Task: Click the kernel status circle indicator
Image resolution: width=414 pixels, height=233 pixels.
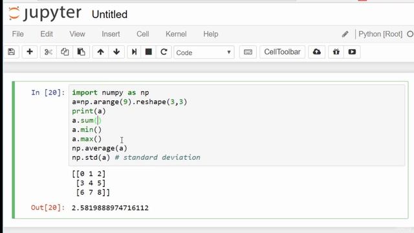Action: point(410,34)
